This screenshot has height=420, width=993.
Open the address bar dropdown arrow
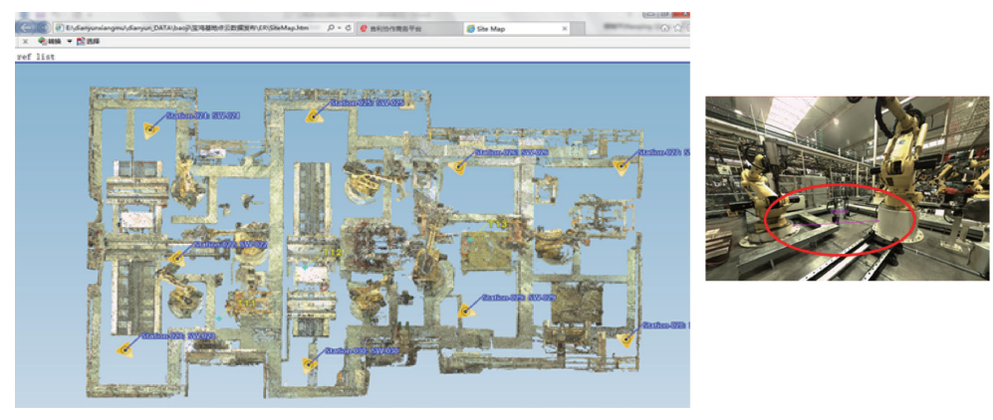tap(340, 29)
